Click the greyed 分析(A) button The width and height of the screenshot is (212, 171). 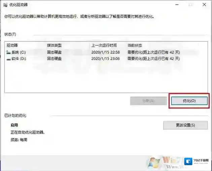coord(148,101)
